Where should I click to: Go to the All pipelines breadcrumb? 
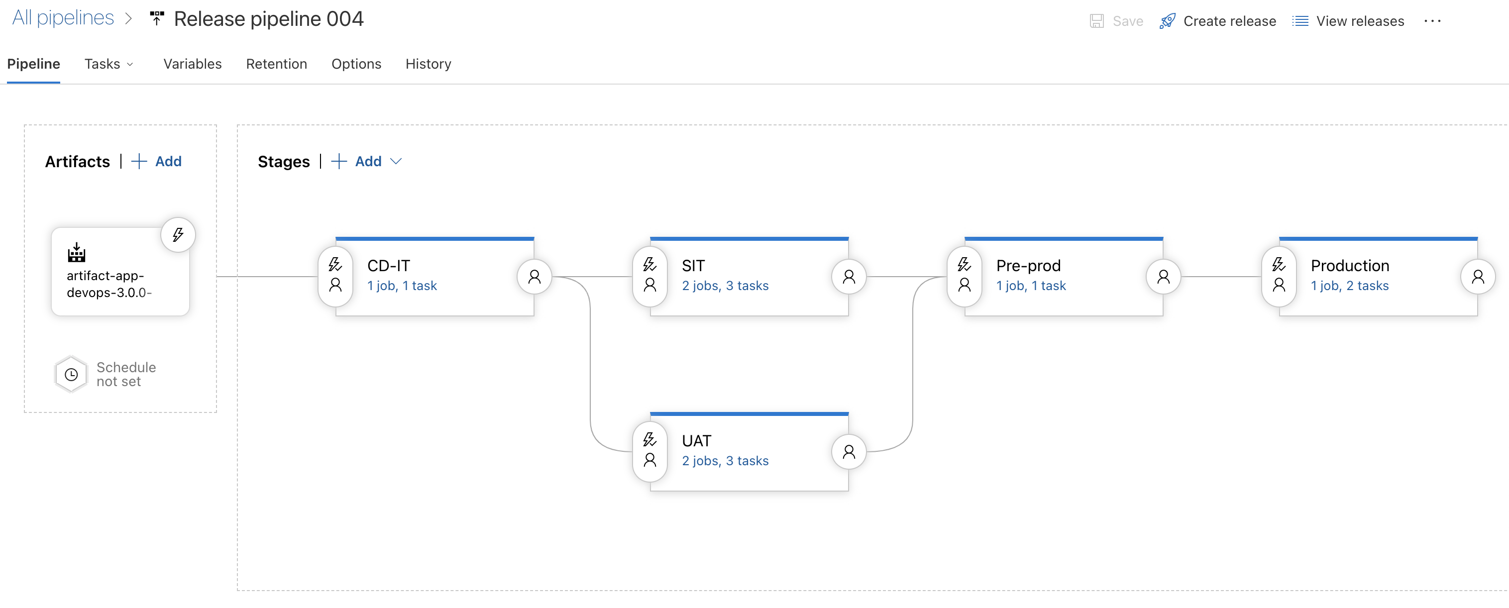click(63, 18)
